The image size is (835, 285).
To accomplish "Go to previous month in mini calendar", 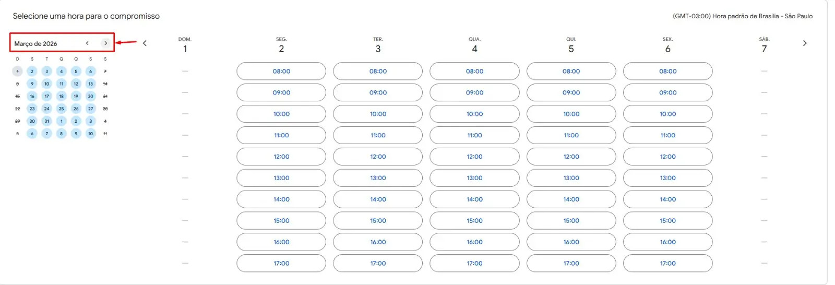I will pyautogui.click(x=87, y=43).
